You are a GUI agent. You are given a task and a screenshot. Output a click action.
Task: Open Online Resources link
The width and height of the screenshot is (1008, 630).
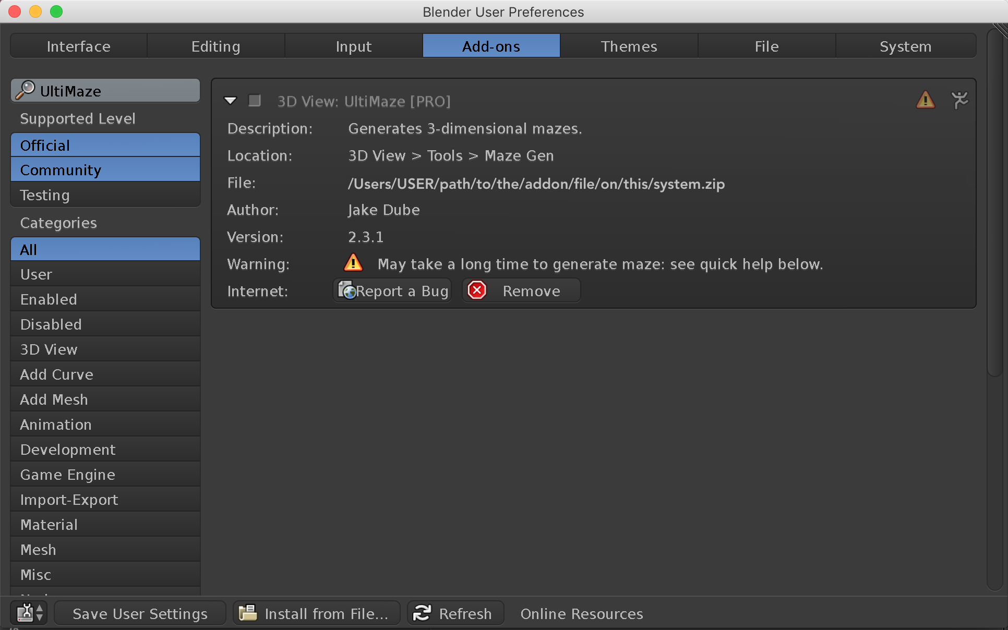tap(581, 613)
